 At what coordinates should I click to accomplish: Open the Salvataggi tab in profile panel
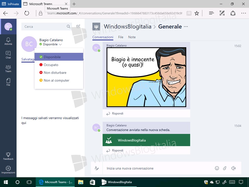coord(28,59)
